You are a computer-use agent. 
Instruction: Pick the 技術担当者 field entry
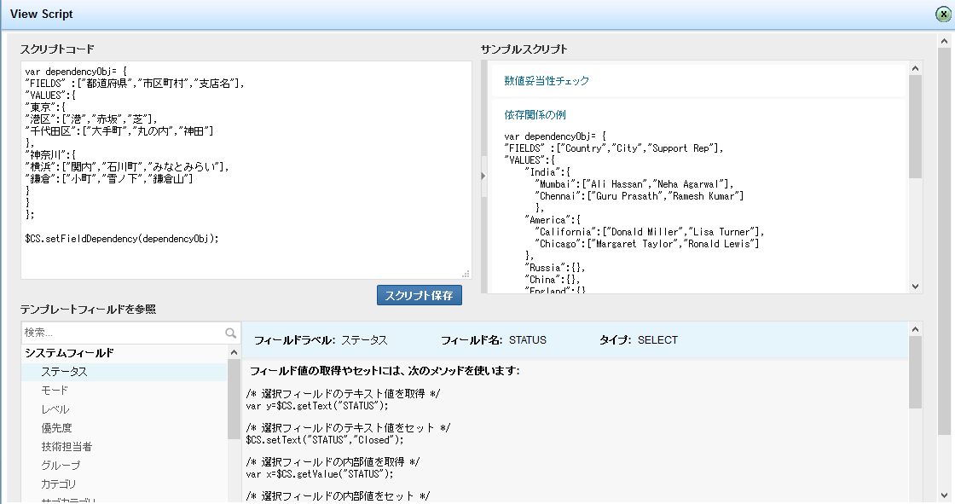coord(67,447)
